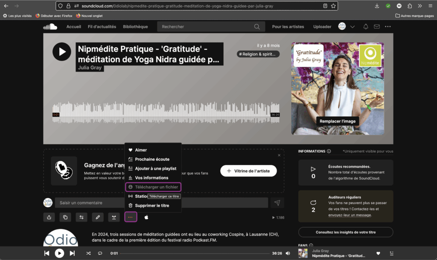Viewport: 437px width, 260px height.
Task: Open the Firefox downloads panel
Action: [x=377, y=6]
